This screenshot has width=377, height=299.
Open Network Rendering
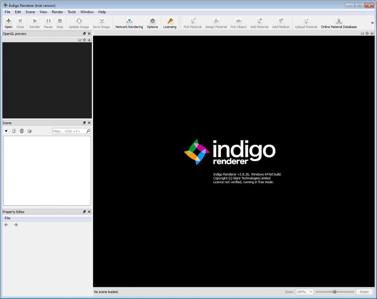coord(129,23)
